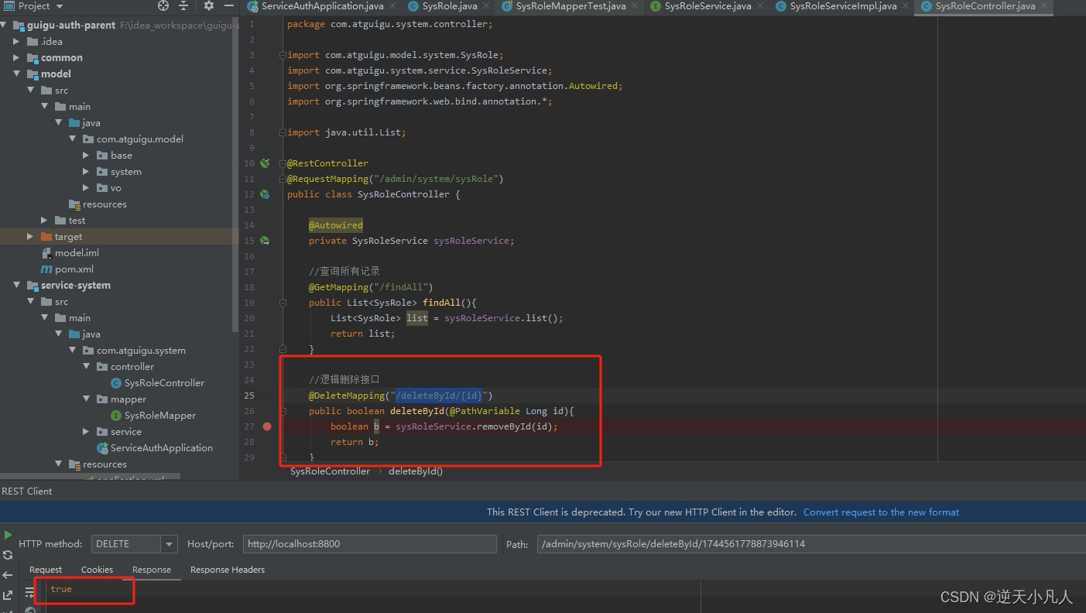This screenshot has width=1086, height=613.
Task: Expand the base package
Action: coord(87,156)
